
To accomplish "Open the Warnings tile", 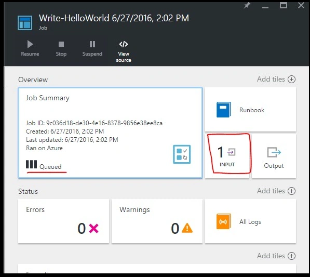I will click(157, 221).
